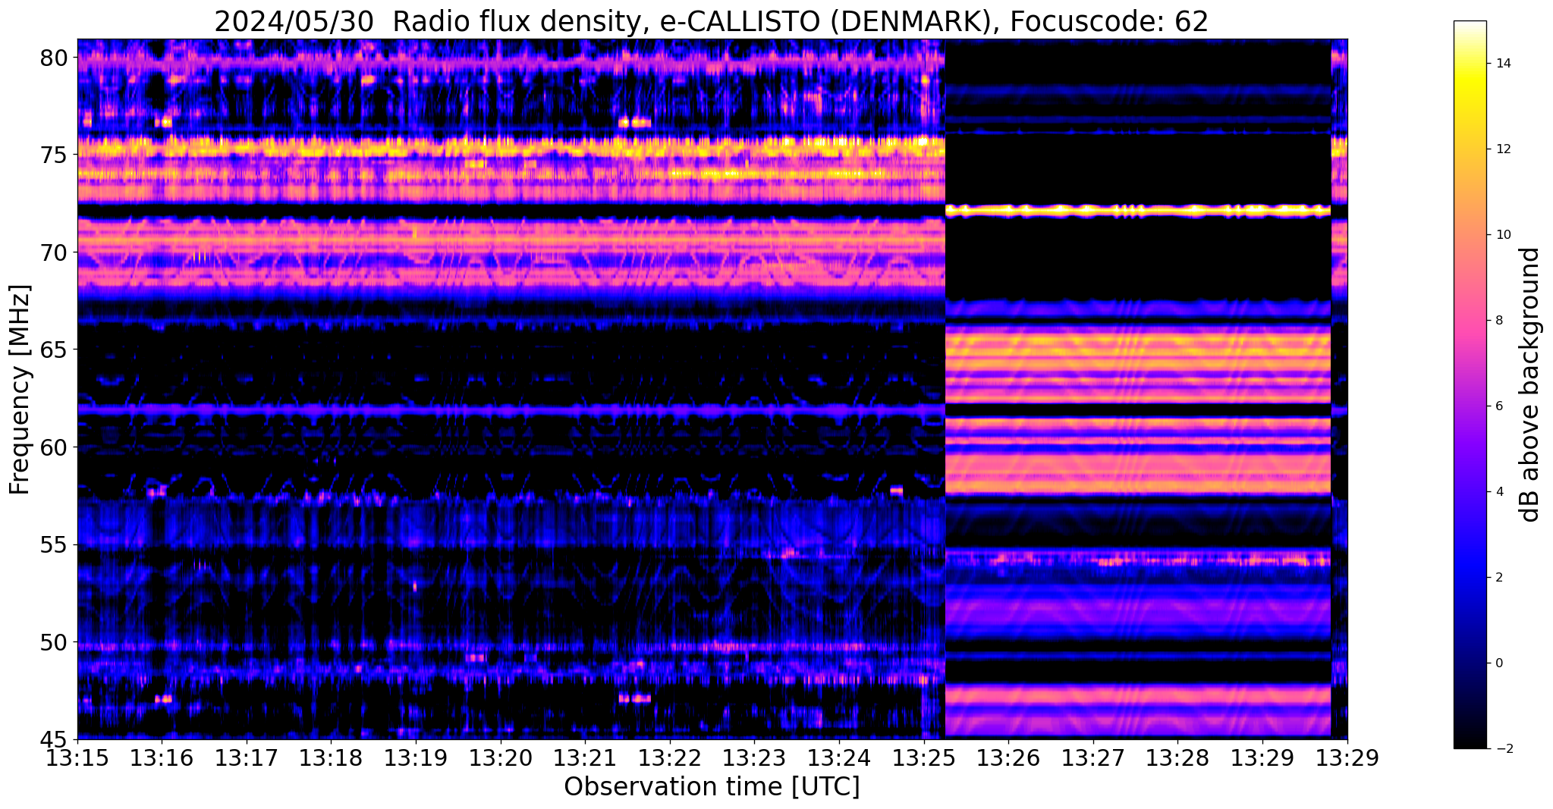This screenshot has width=1553, height=809.
Task: Click the 13:27 time tick label
Action: [1093, 758]
